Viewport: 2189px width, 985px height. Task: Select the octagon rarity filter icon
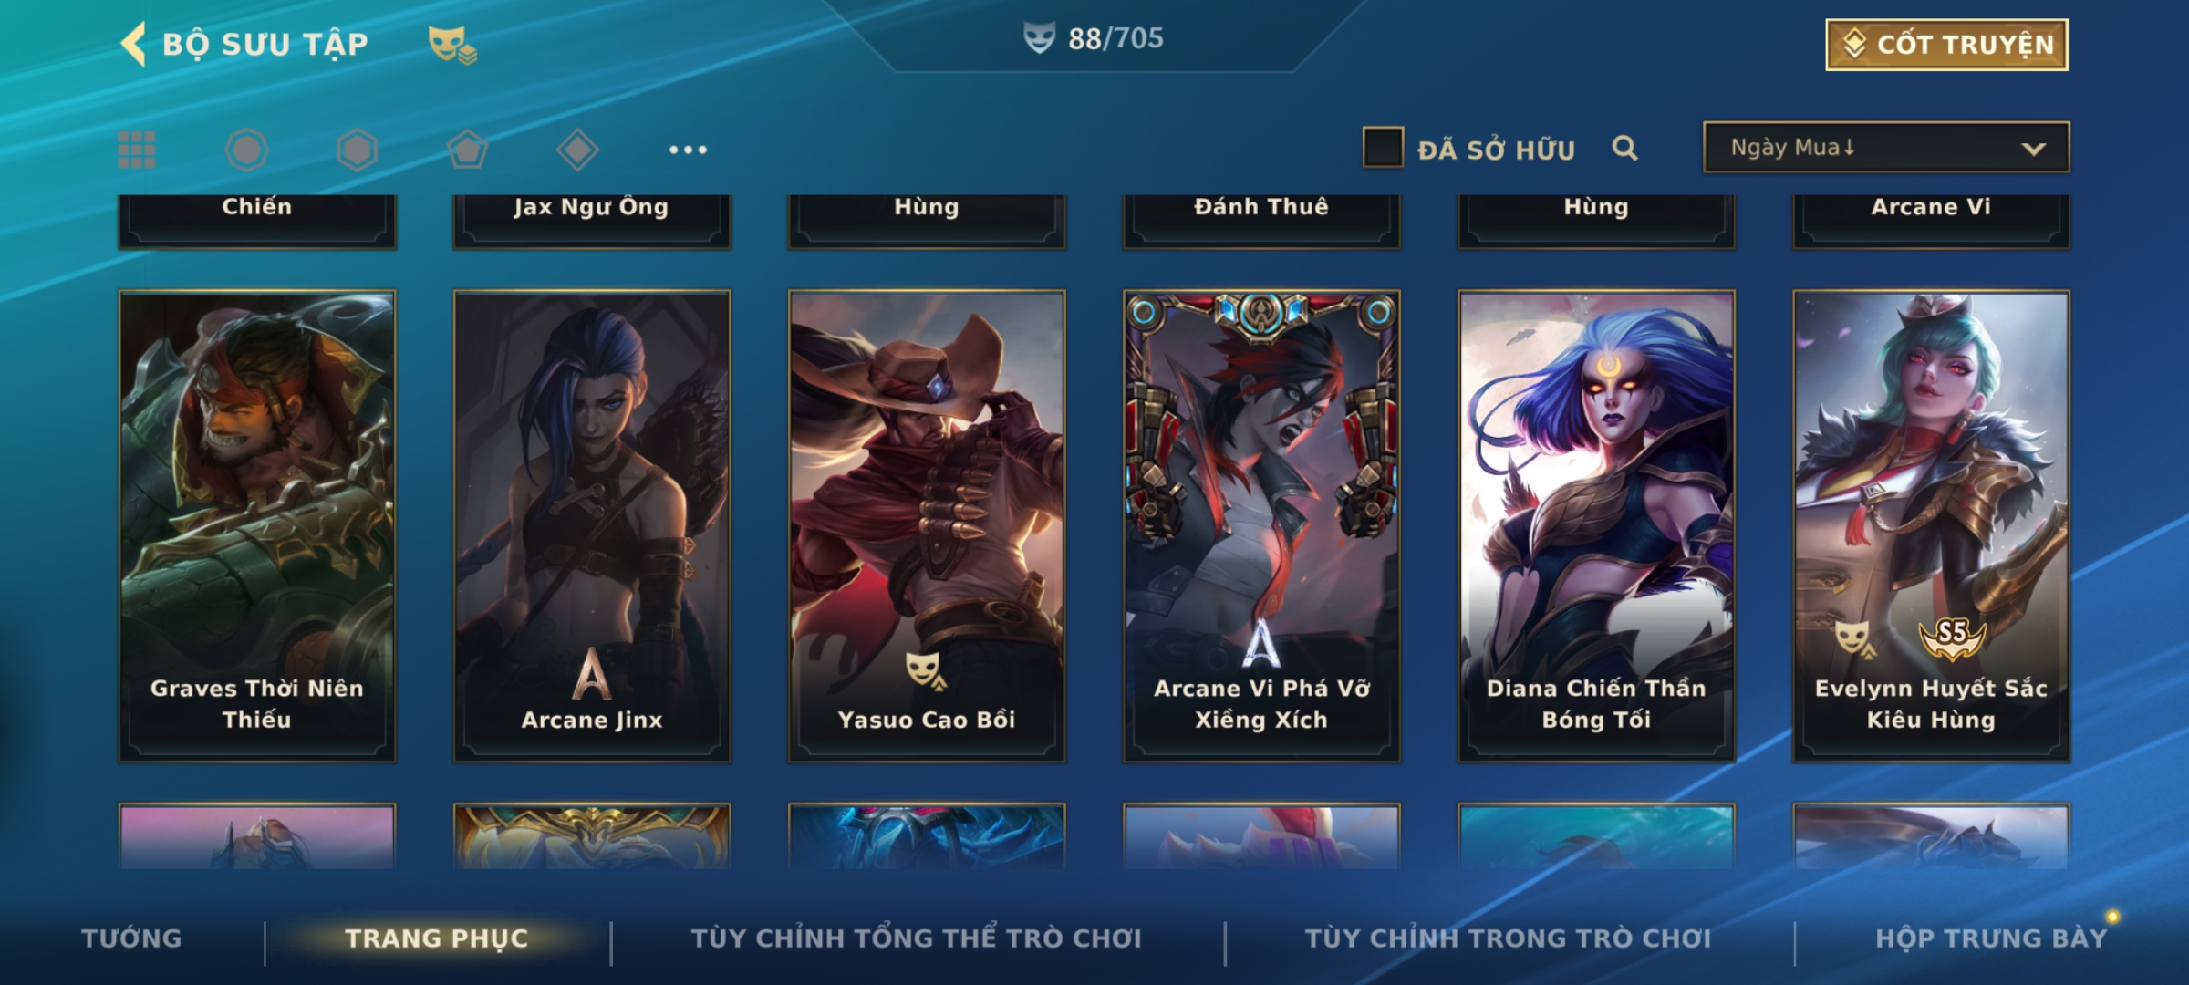pyautogui.click(x=246, y=150)
